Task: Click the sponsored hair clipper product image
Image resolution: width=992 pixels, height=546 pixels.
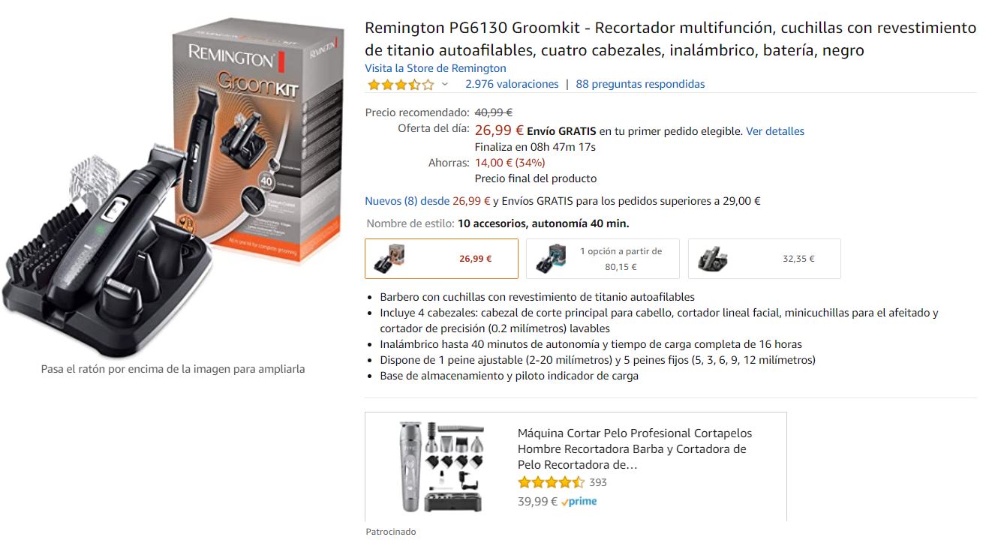Action: pyautogui.click(x=440, y=466)
